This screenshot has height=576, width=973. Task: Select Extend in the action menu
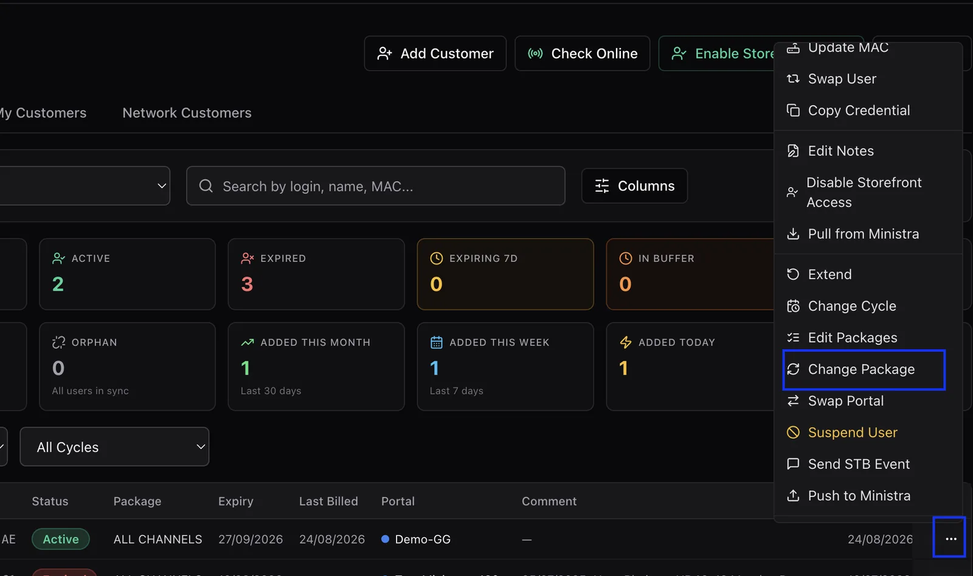click(x=868, y=274)
